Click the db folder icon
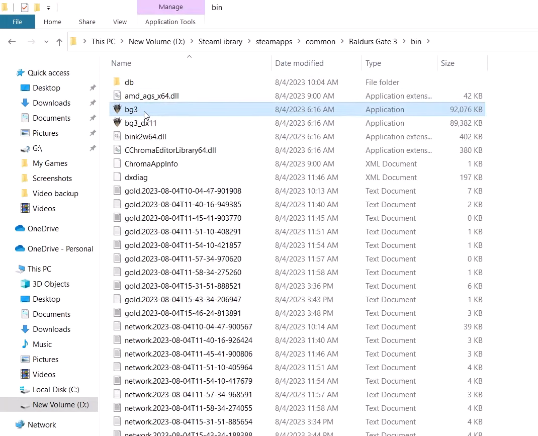Image resolution: width=538 pixels, height=436 pixels. [117, 82]
